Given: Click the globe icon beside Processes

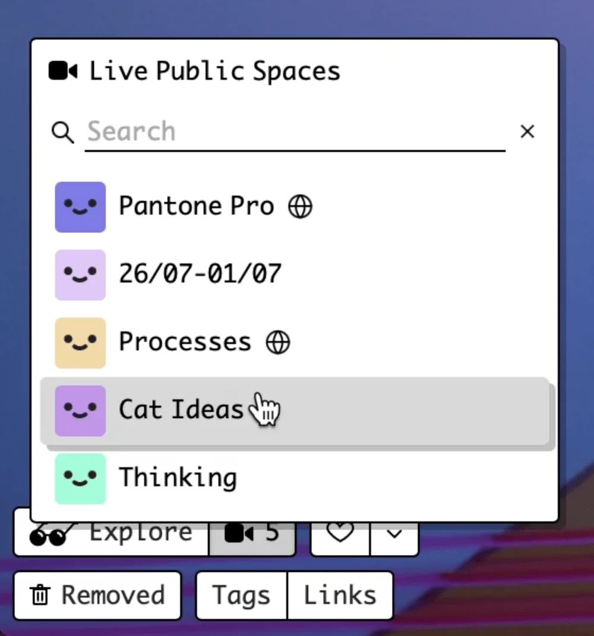Looking at the screenshot, I should (x=278, y=342).
